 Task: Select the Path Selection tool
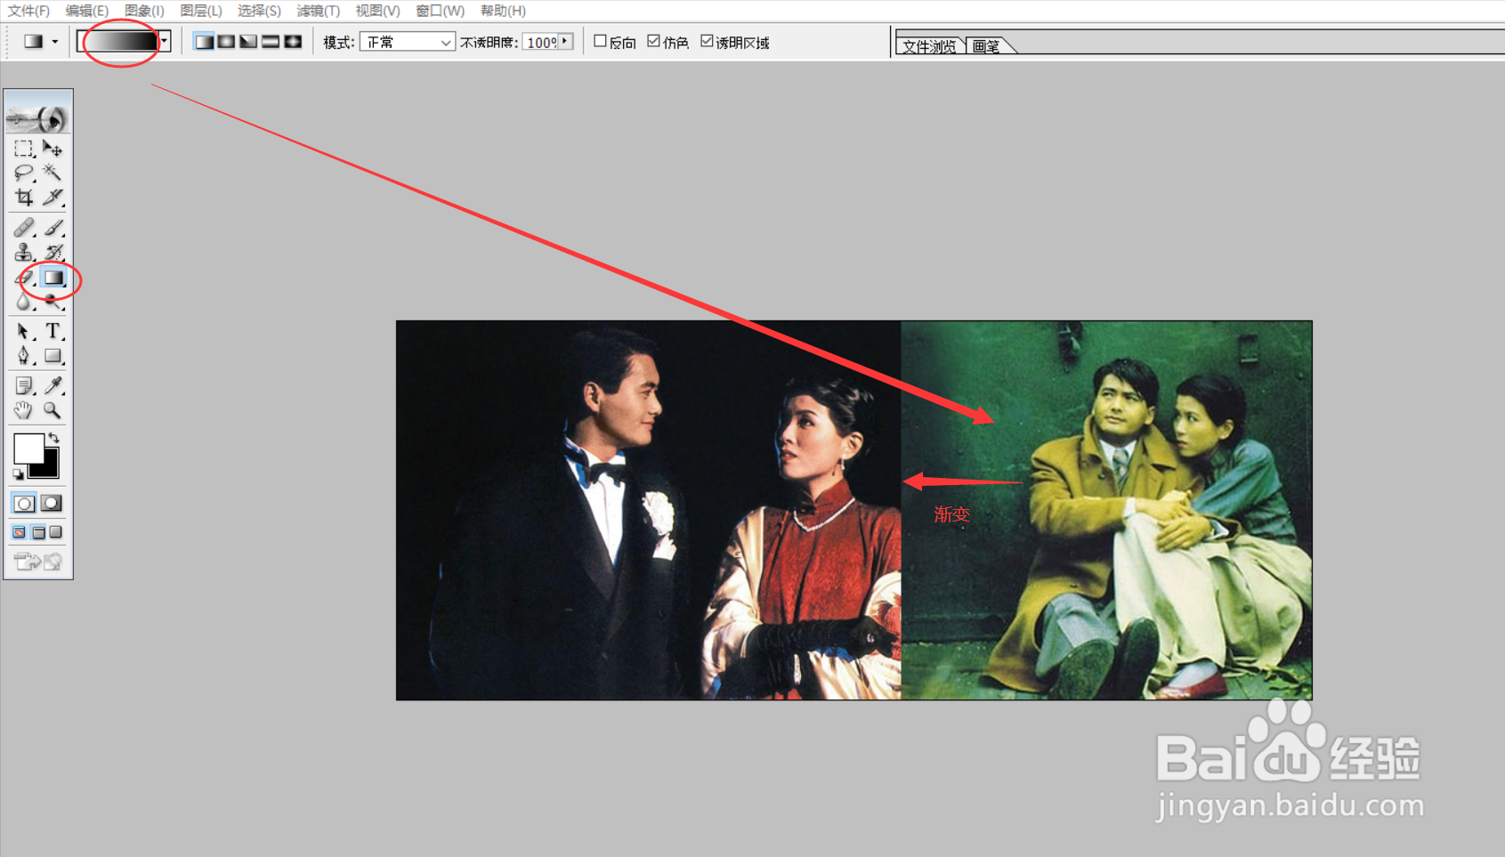(24, 331)
